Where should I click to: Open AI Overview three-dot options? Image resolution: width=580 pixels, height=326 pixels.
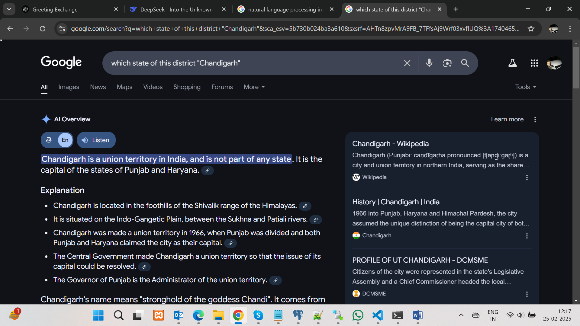pyautogui.click(x=535, y=120)
